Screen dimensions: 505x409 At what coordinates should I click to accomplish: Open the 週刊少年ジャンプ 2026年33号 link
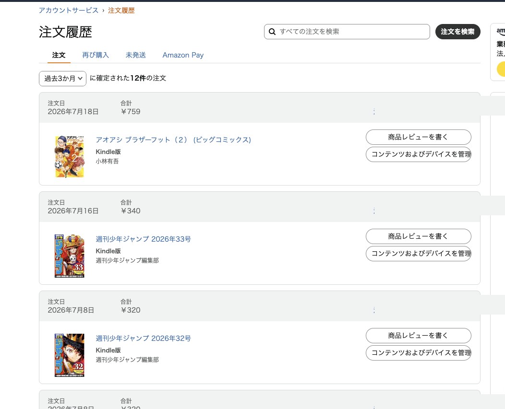[144, 239]
